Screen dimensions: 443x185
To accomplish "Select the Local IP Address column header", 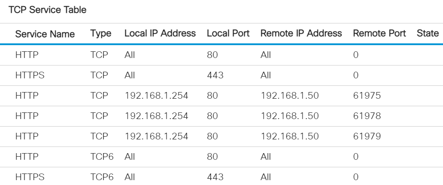I will pos(160,34).
